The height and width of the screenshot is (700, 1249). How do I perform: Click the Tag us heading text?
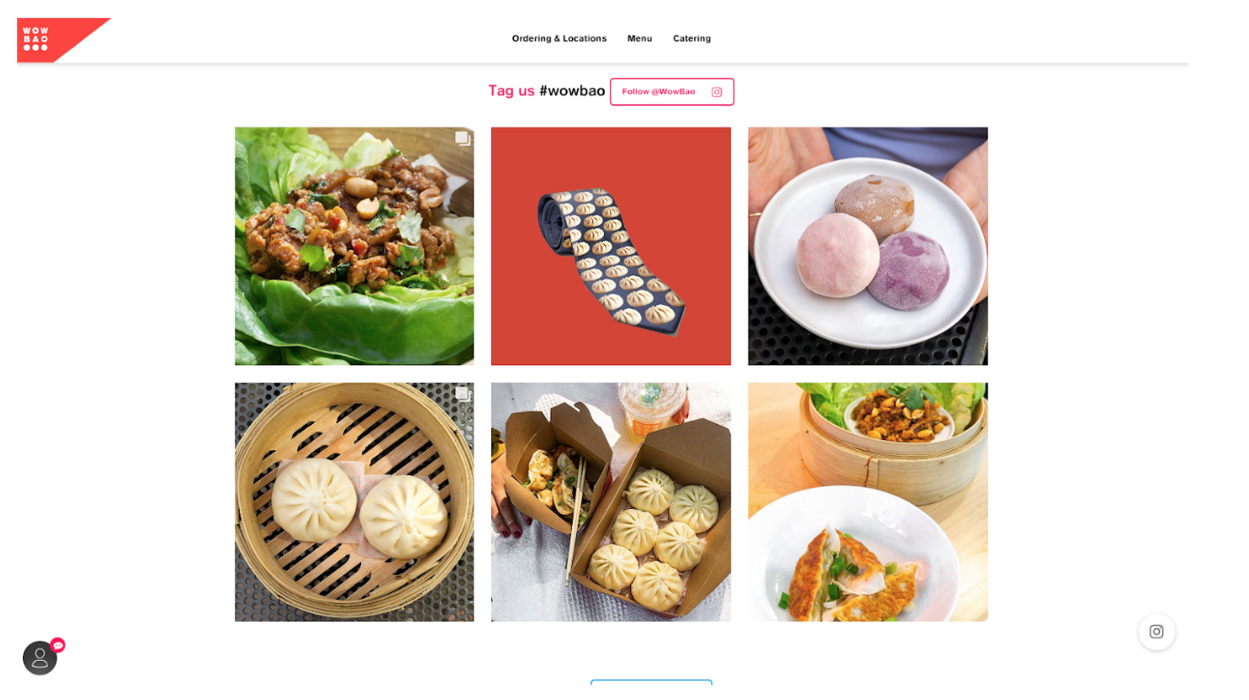[x=511, y=91]
